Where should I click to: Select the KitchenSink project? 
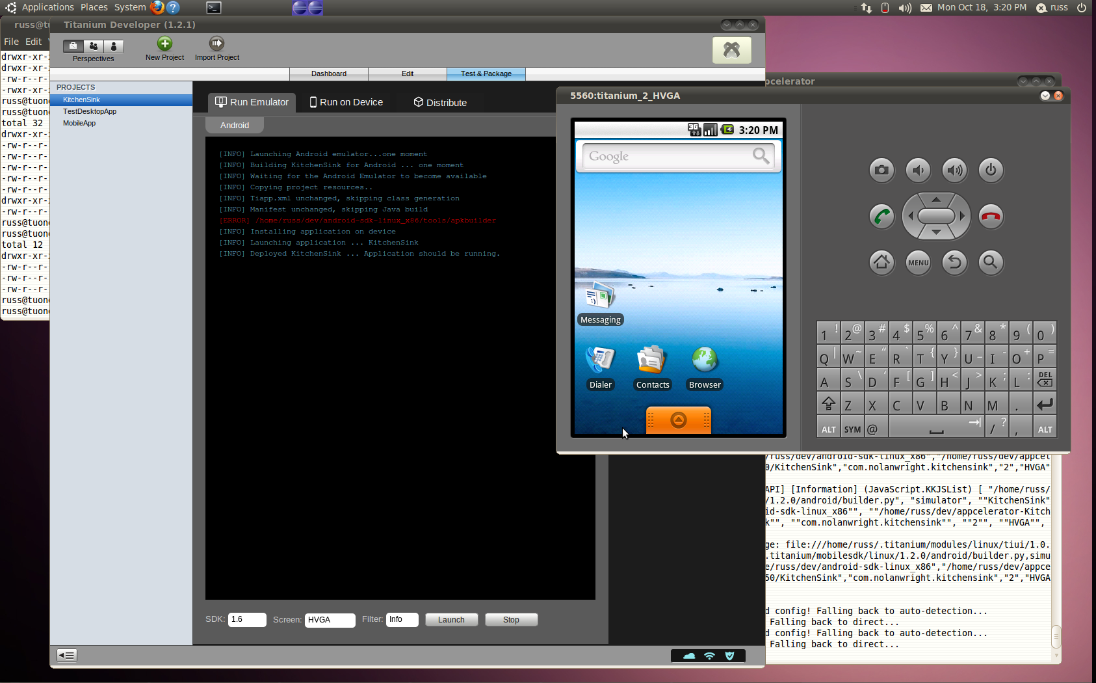(x=121, y=100)
